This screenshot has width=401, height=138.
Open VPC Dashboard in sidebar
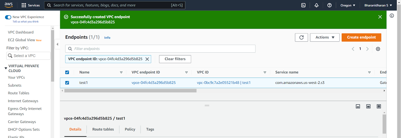(x=21, y=32)
